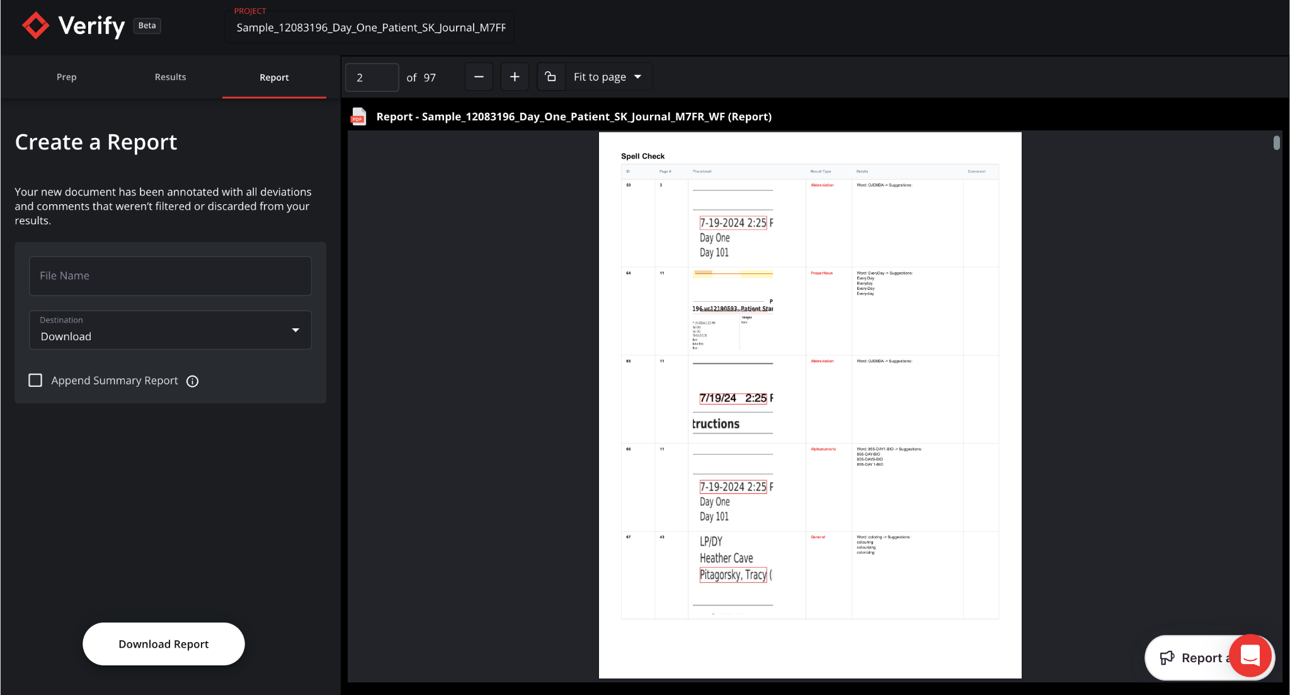Click the Alphanumeric result type text
Screen dimensions: 1290x695
[x=823, y=449]
